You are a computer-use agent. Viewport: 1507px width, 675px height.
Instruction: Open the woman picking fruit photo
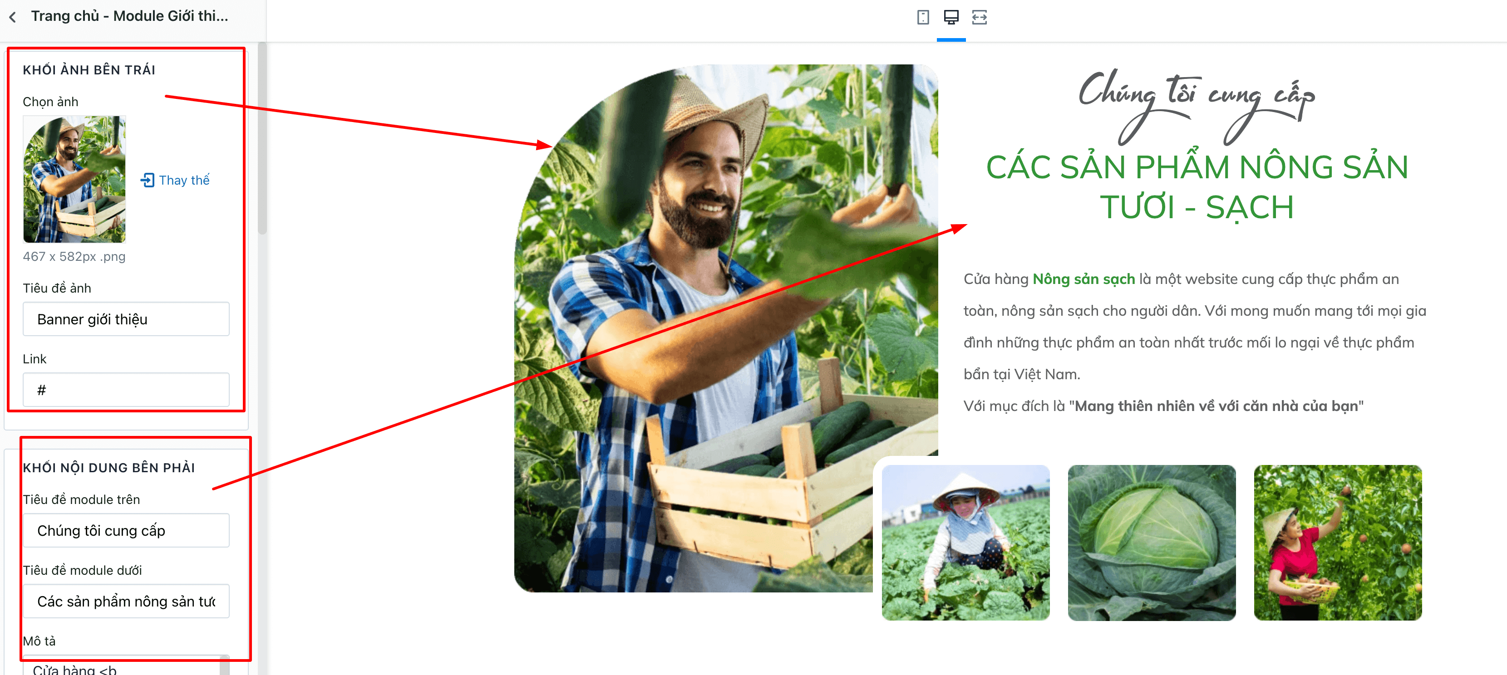[x=1338, y=543]
